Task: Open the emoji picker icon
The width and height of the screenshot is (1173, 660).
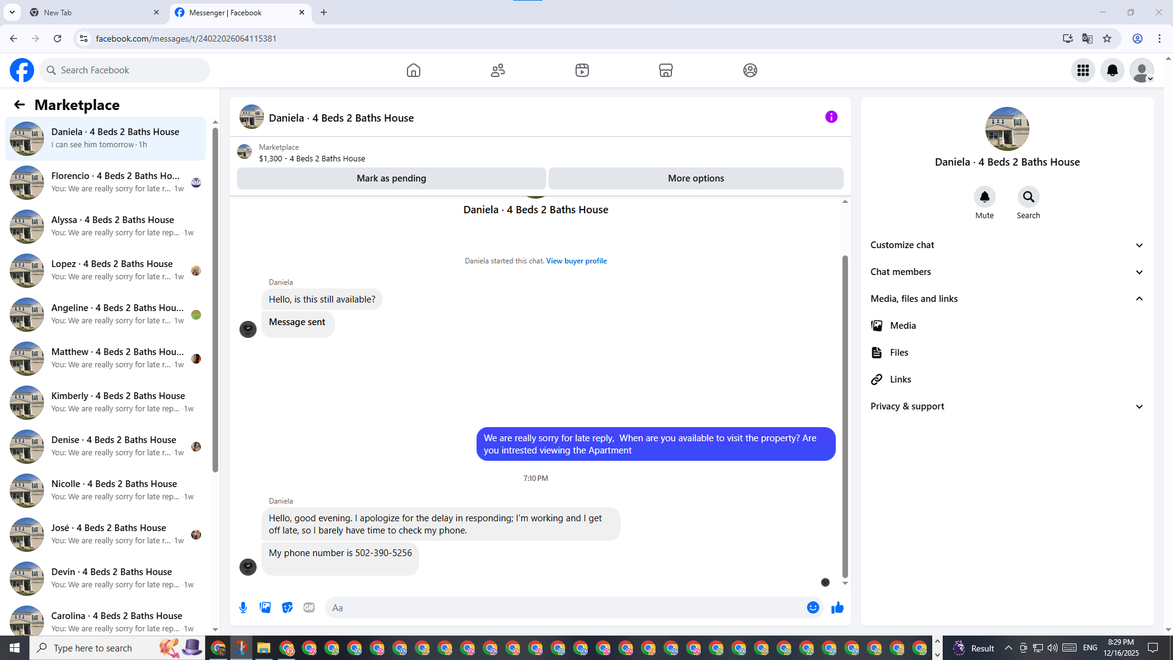Action: pos(813,607)
